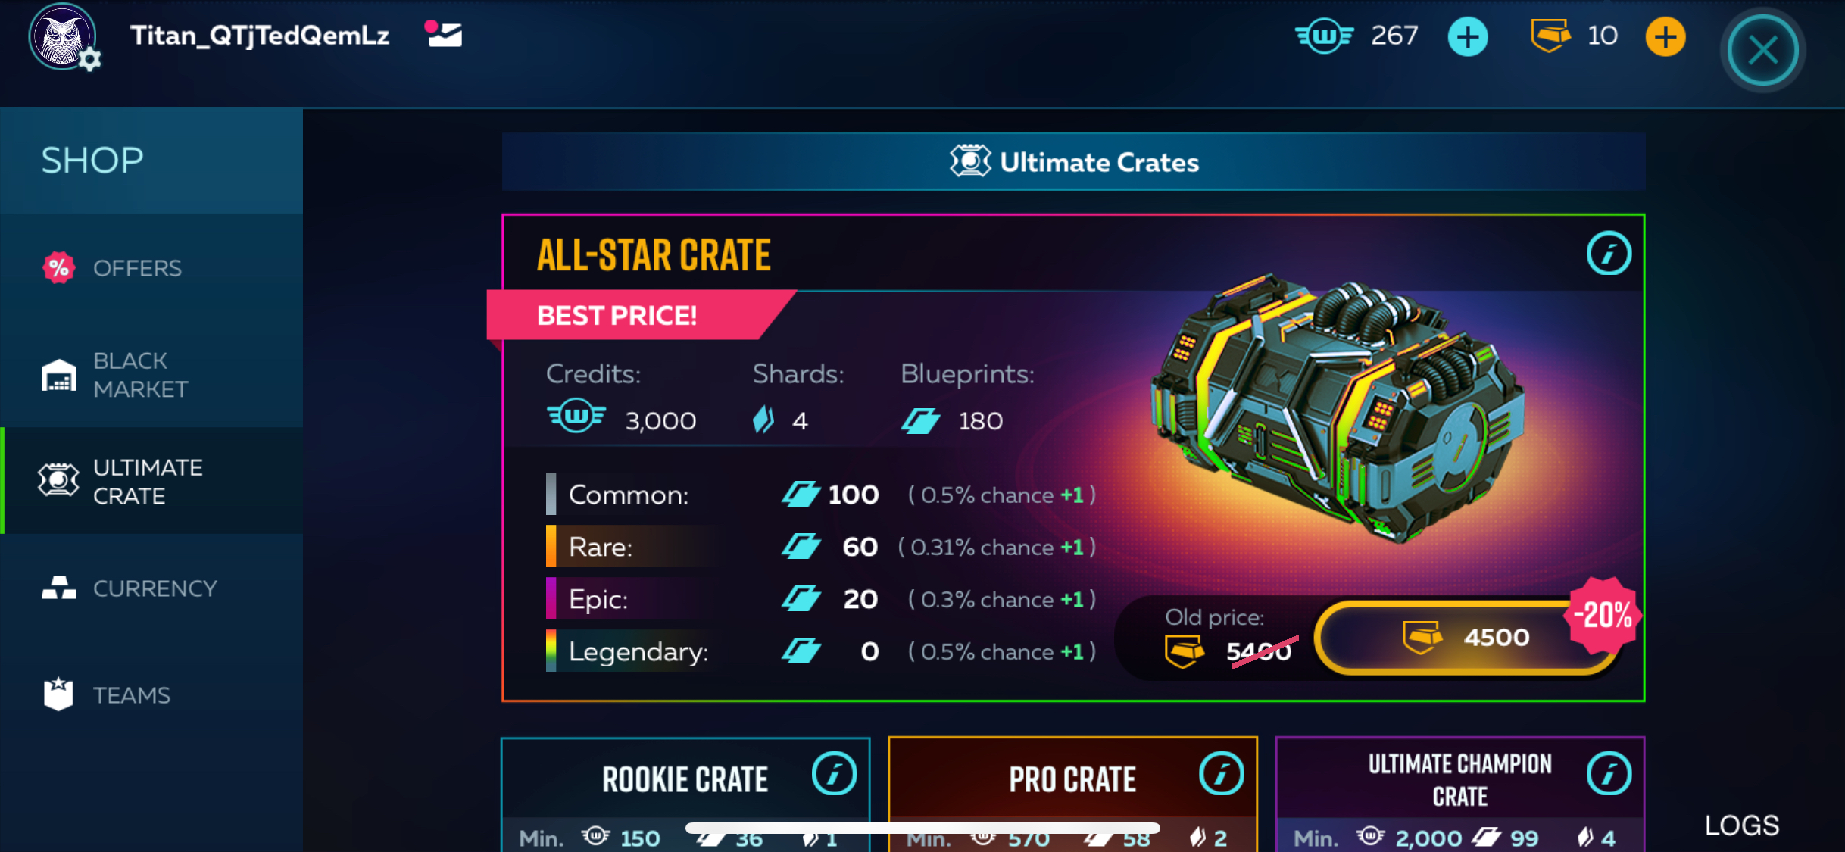Open player avatar profile settings
The height and width of the screenshot is (852, 1845).
[64, 38]
